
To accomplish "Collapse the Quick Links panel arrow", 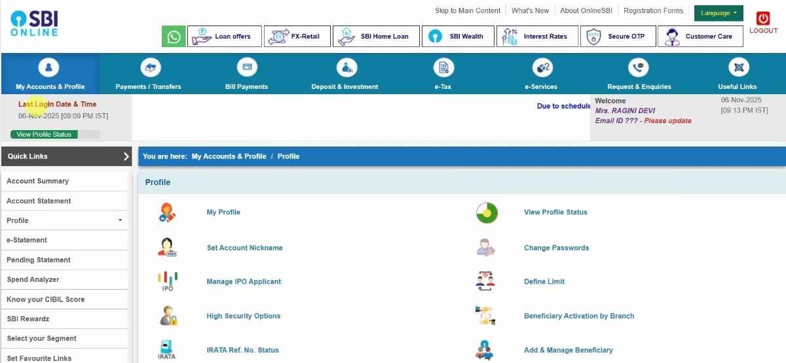I will coord(126,156).
